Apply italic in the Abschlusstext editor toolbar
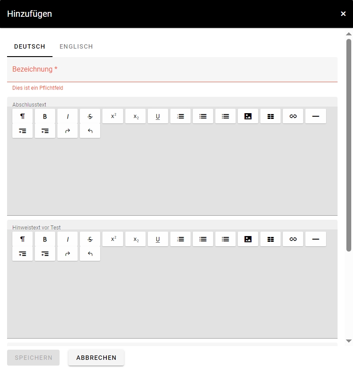 click(68, 116)
